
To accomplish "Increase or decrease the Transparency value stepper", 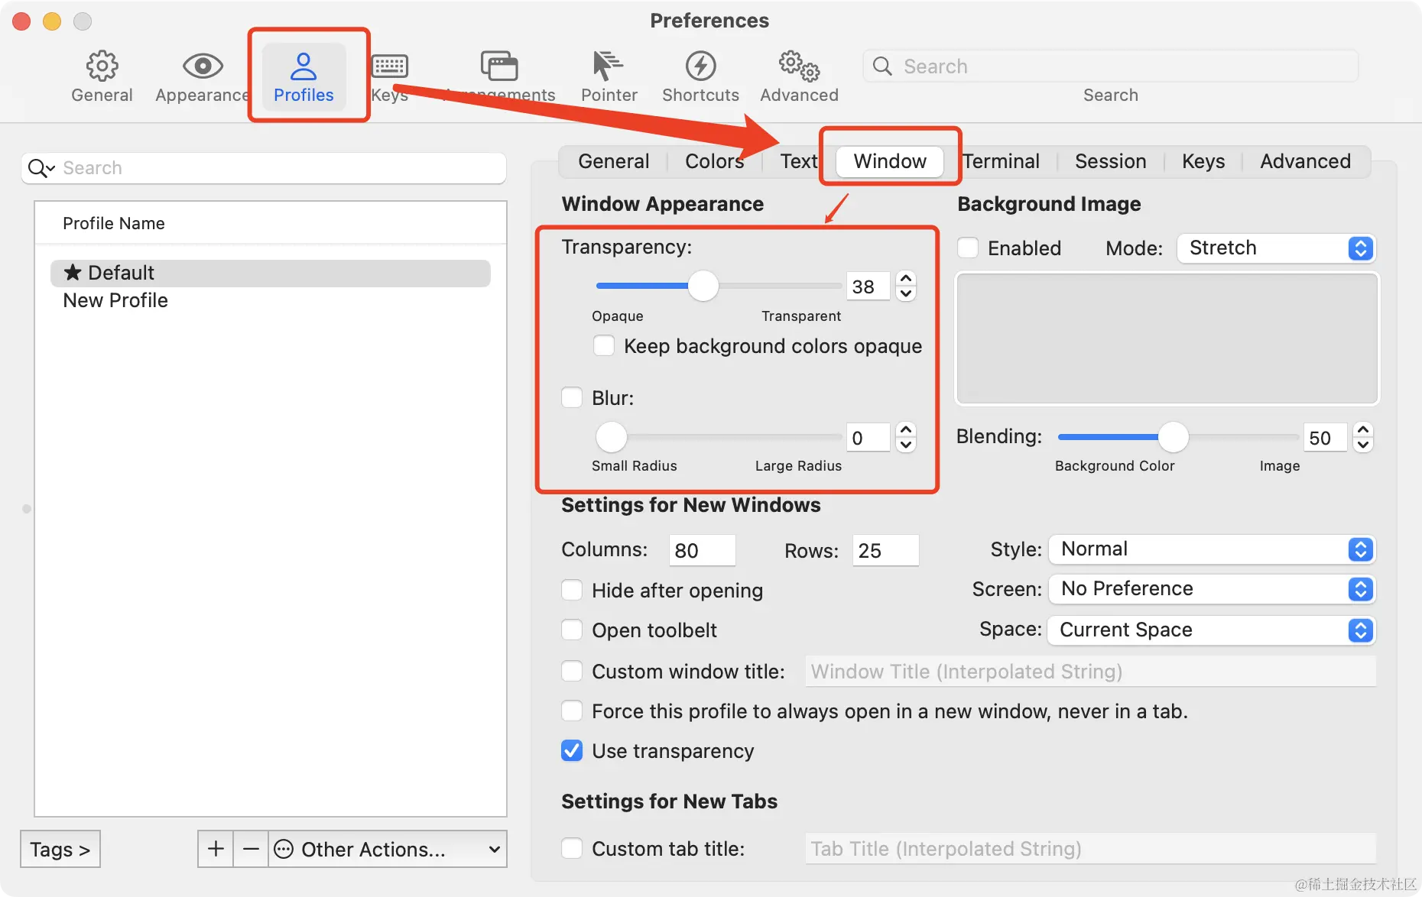I will (906, 287).
